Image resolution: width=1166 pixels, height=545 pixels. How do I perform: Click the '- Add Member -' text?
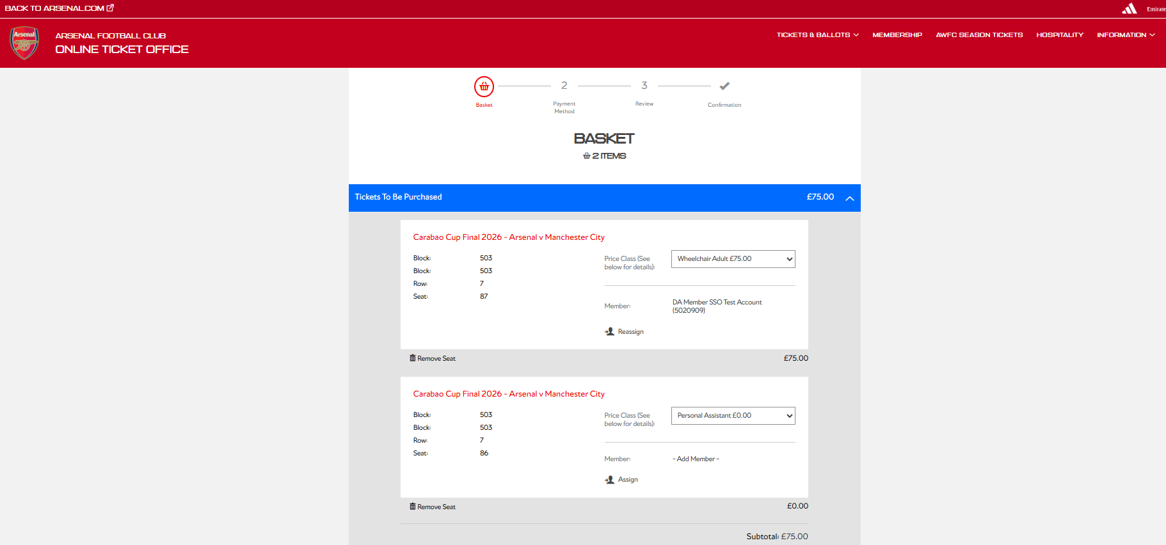coord(696,459)
